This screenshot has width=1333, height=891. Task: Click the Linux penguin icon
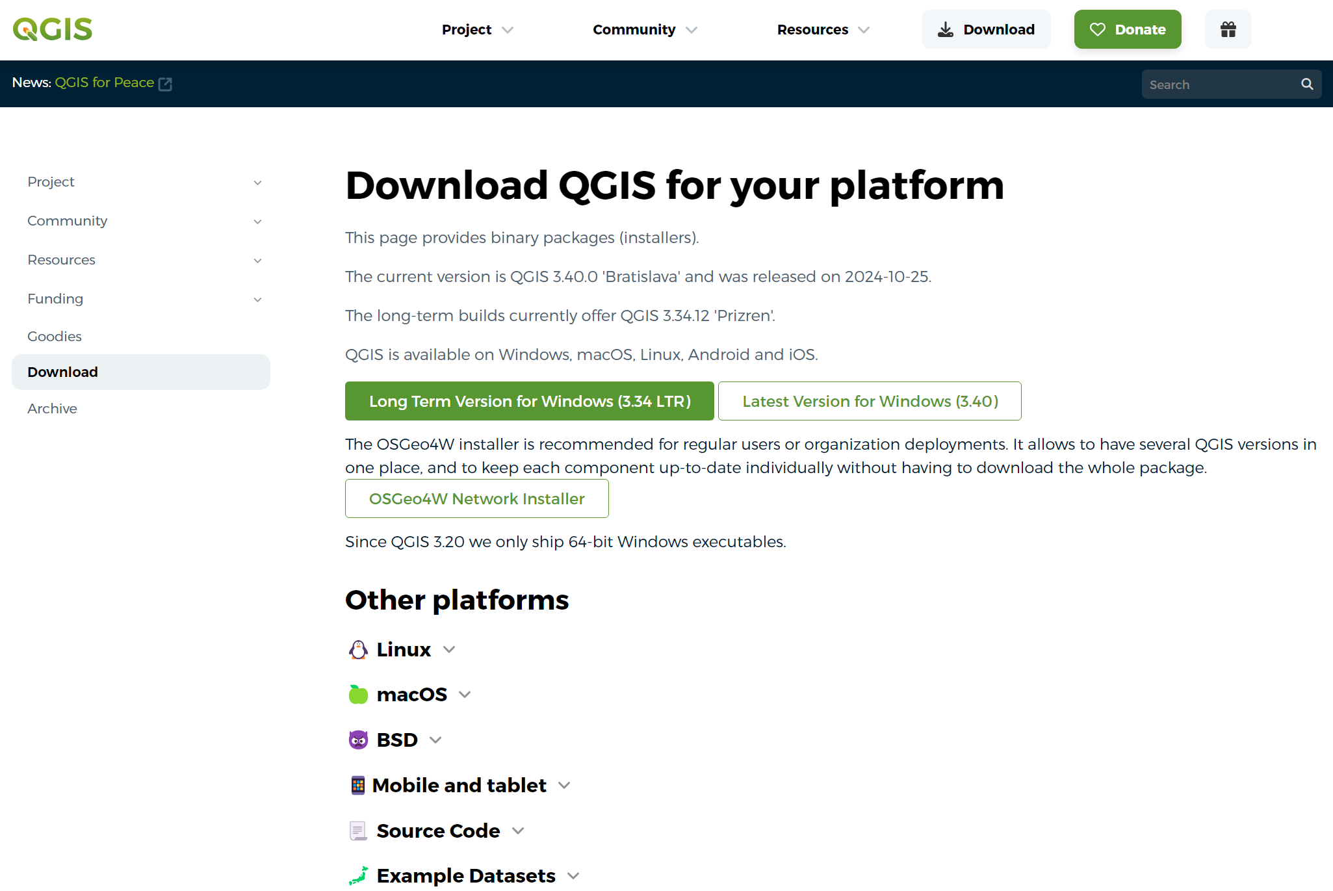(x=358, y=649)
